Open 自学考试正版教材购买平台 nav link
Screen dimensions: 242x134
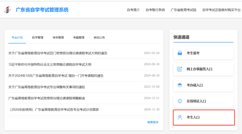coord(221,10)
